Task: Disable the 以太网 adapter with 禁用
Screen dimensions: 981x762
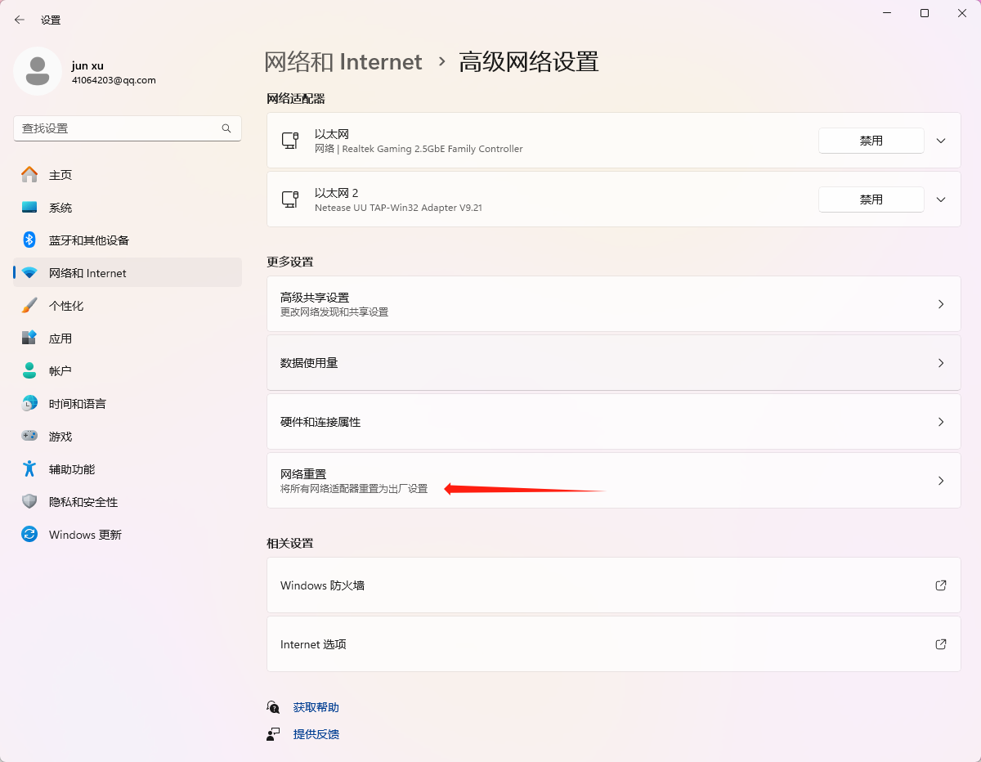Action: coord(871,141)
